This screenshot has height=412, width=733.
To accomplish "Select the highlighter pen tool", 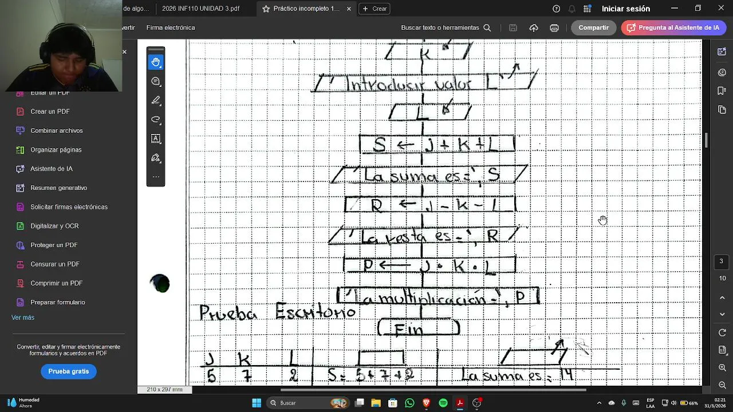I will (x=156, y=100).
